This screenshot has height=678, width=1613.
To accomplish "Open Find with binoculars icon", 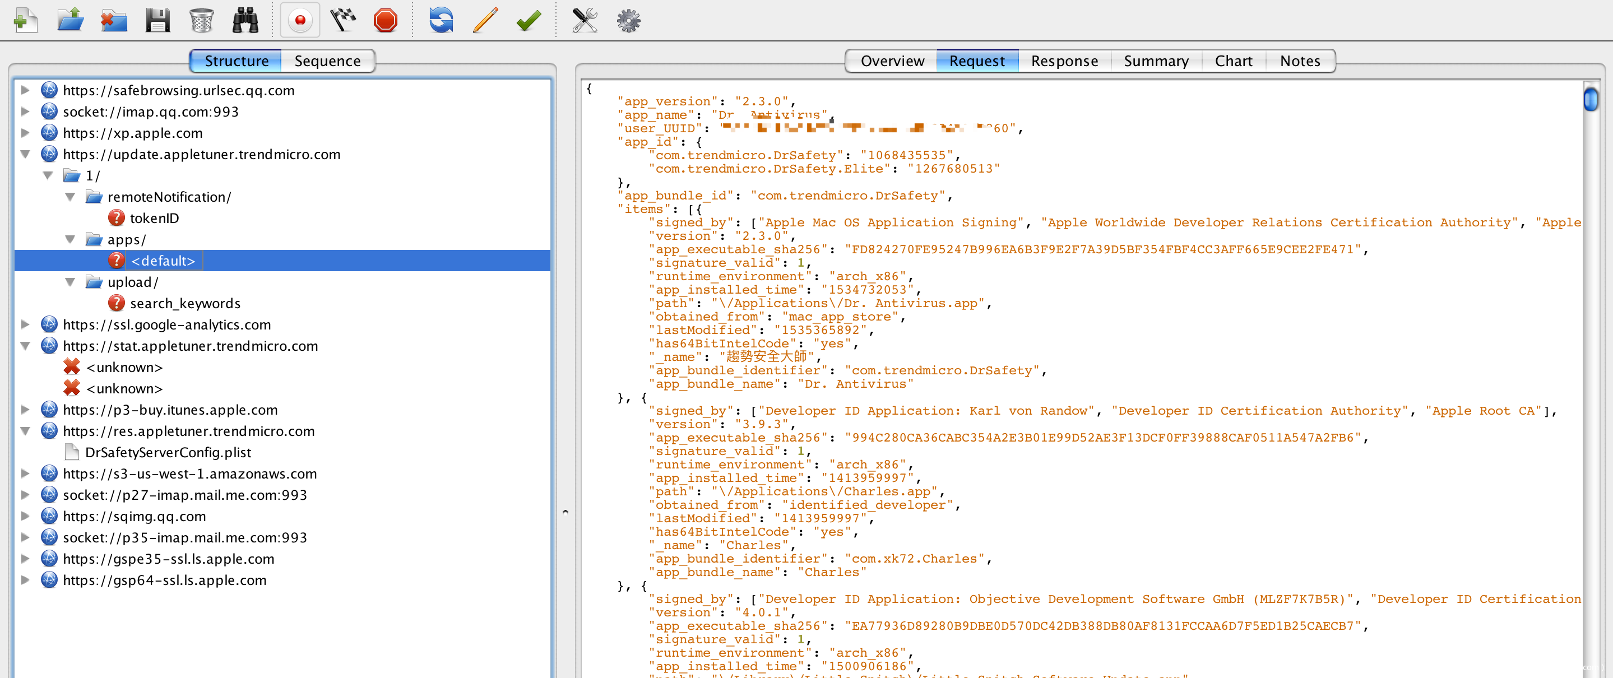I will (x=245, y=21).
